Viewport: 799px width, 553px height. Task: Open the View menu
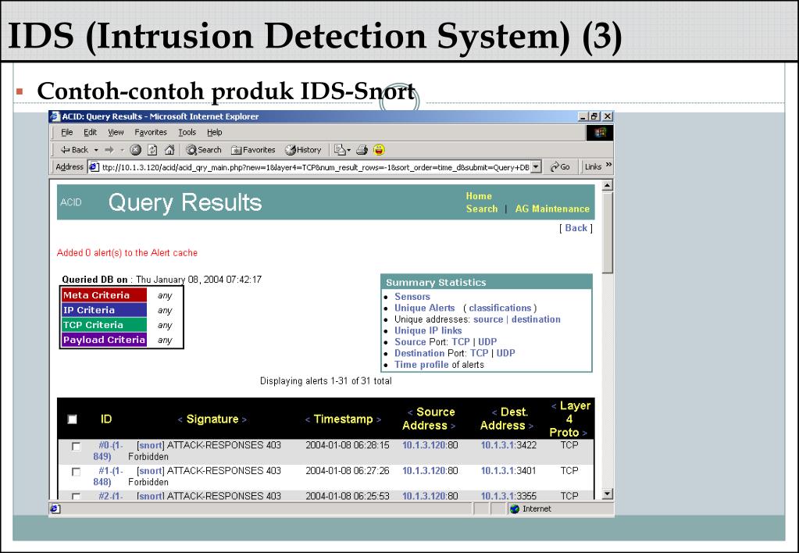click(116, 132)
